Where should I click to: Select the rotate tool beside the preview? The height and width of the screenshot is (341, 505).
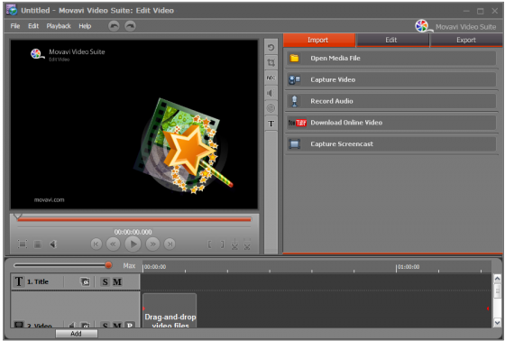coord(271,48)
